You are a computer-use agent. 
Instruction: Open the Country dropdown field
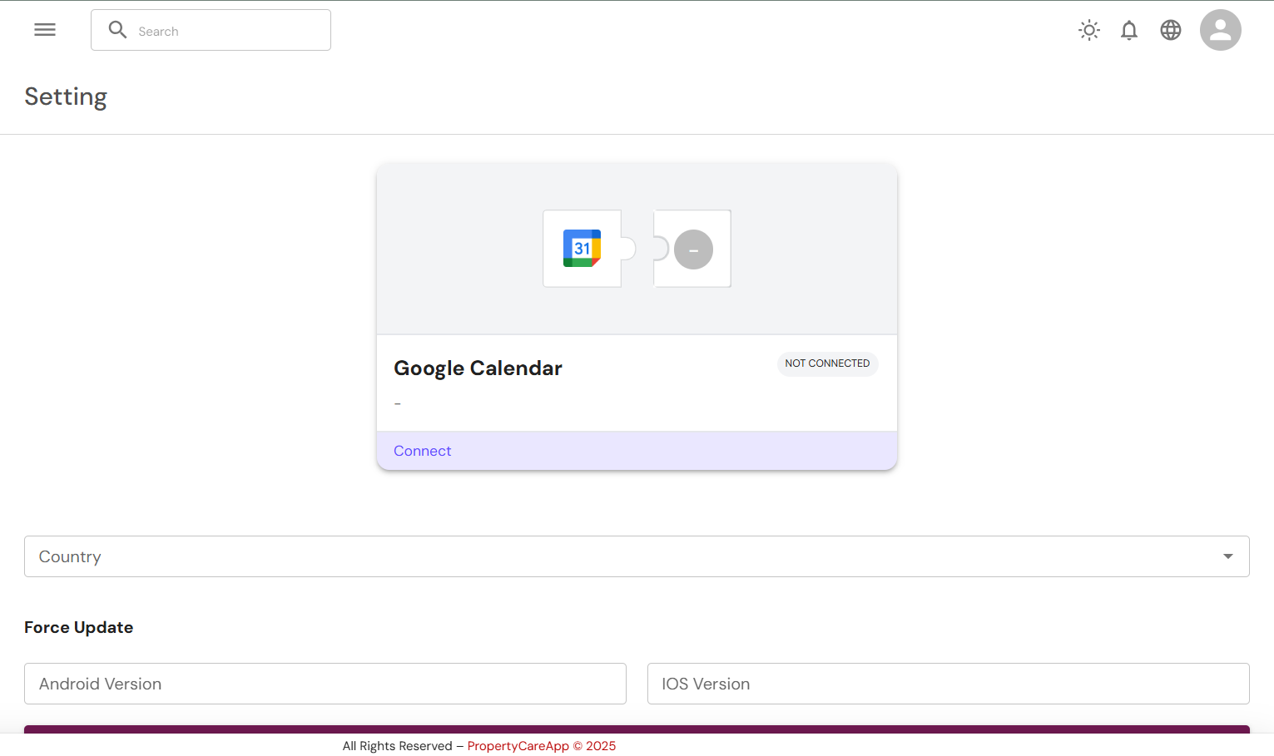pos(616,556)
